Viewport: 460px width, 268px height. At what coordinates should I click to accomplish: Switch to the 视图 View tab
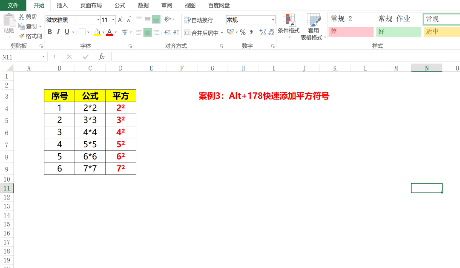click(190, 5)
